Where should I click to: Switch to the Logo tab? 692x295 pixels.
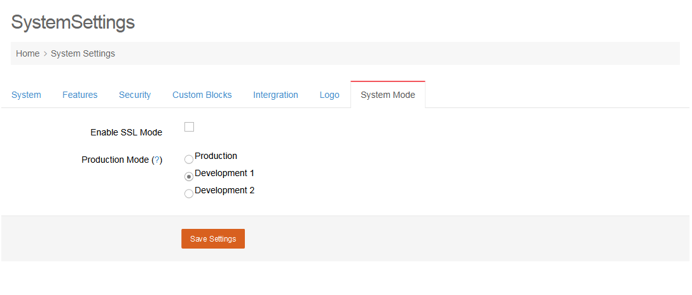click(329, 95)
